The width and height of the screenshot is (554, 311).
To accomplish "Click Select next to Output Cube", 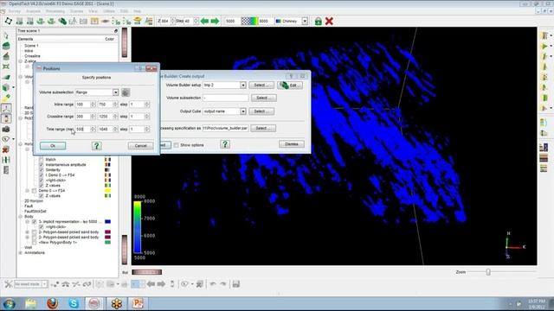I will 261,111.
